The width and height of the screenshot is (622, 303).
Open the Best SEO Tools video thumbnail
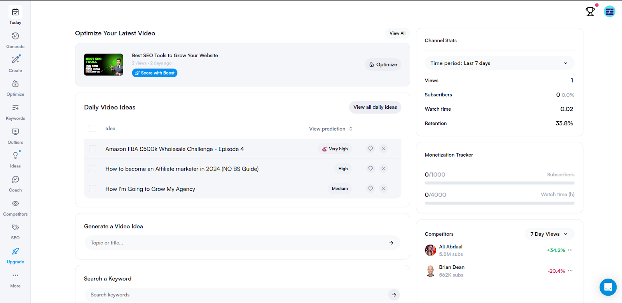tap(103, 64)
